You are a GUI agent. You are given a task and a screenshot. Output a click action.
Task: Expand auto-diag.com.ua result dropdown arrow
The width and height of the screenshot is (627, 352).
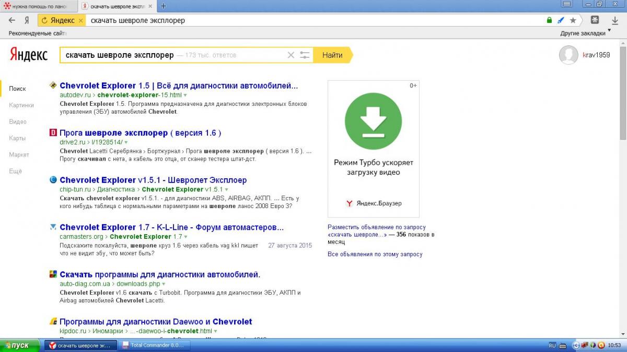[x=164, y=284]
